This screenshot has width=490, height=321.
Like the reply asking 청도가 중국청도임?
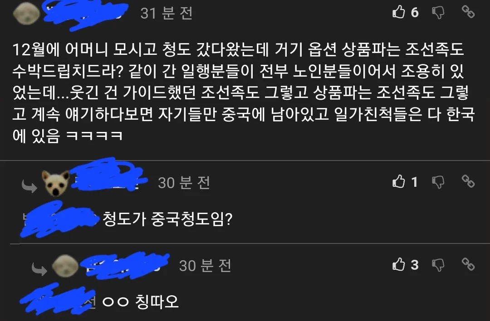(398, 181)
